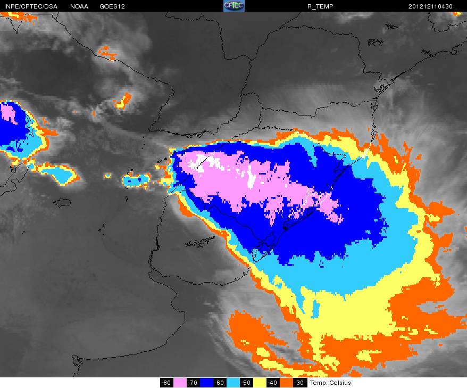Click the orange swatch after -40

click(286, 383)
